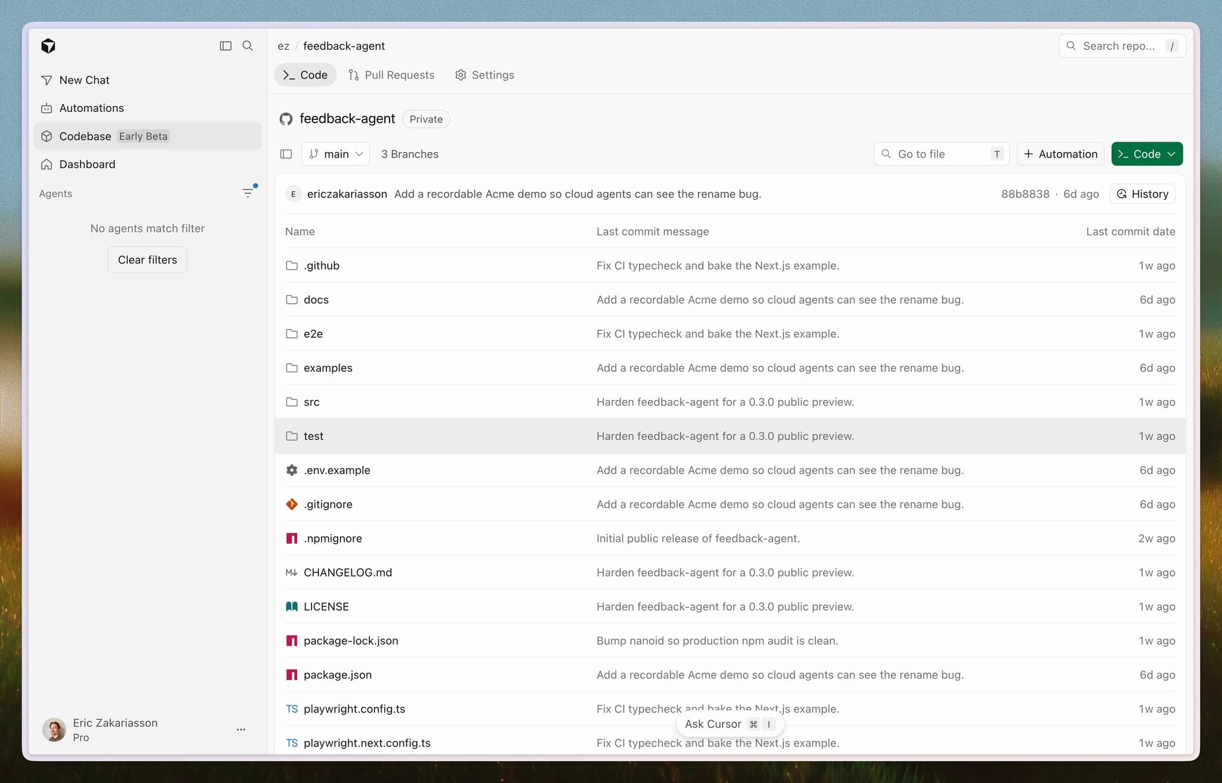Click the folder icon for examples
This screenshot has width=1222, height=783.
pyautogui.click(x=292, y=368)
